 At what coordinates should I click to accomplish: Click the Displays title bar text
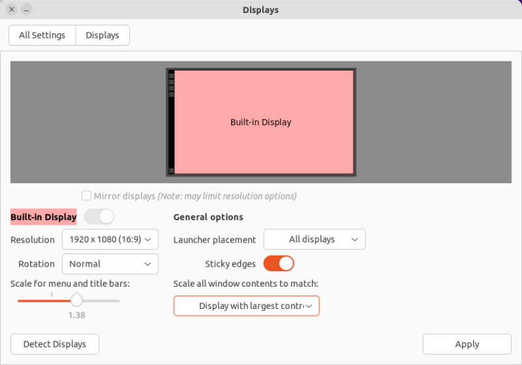pos(260,10)
